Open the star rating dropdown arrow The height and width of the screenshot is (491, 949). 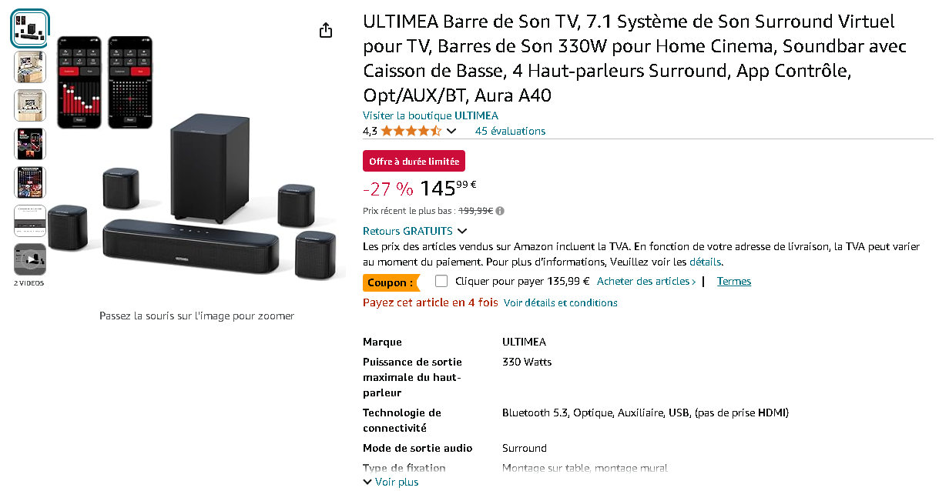pyautogui.click(x=451, y=131)
